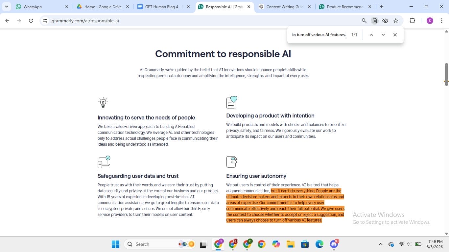Switch to the WhatsApp tab

[42, 7]
